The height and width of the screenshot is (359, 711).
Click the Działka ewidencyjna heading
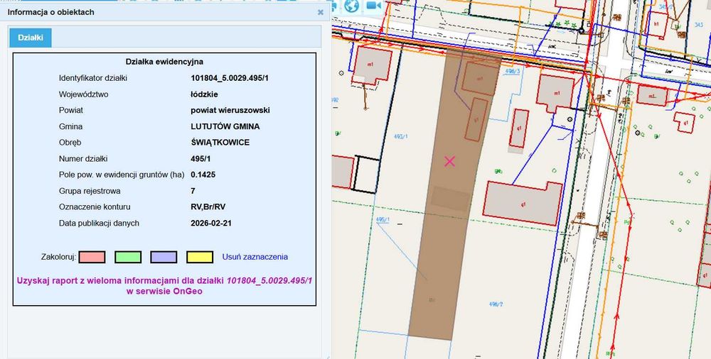(164, 62)
